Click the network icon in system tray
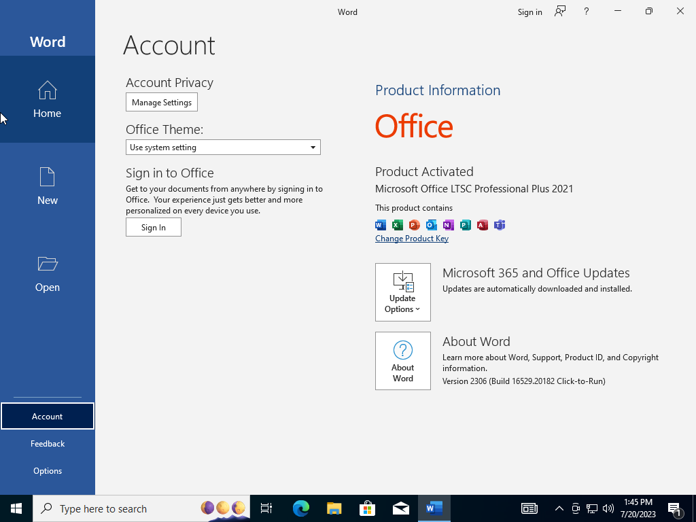696x522 pixels. [x=592, y=508]
